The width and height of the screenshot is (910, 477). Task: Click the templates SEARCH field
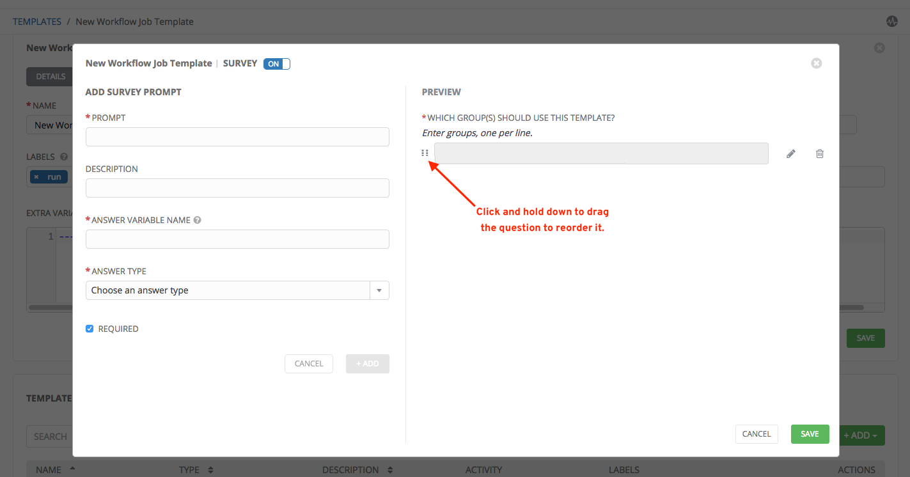(50, 436)
